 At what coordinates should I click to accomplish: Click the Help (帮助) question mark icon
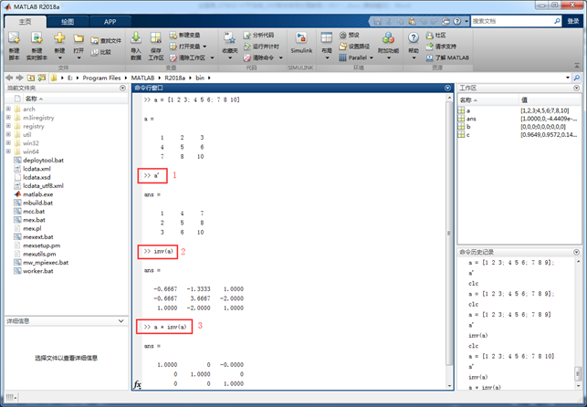point(414,37)
